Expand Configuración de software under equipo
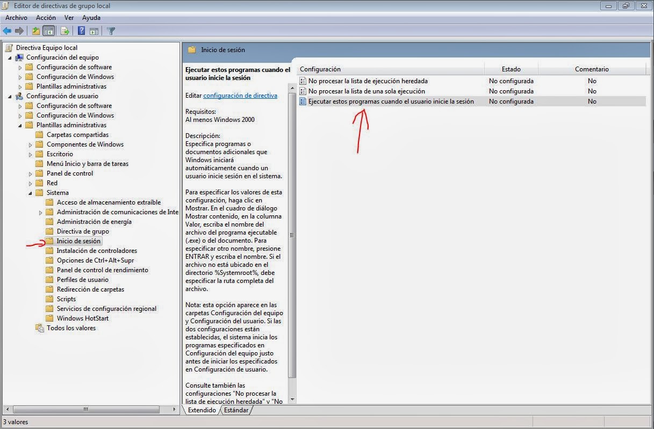654x429 pixels. coord(20,67)
